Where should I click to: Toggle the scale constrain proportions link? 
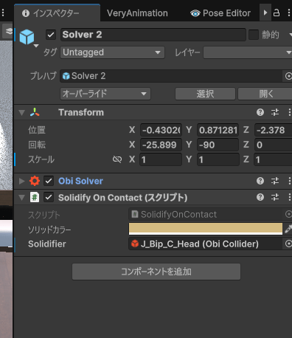(117, 159)
